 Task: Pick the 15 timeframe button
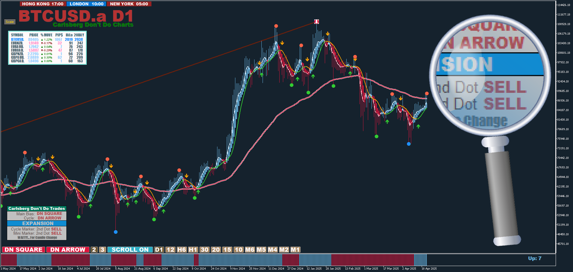point(227,250)
